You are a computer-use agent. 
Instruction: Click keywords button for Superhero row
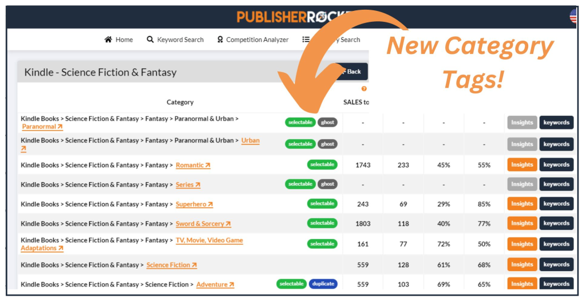click(556, 203)
